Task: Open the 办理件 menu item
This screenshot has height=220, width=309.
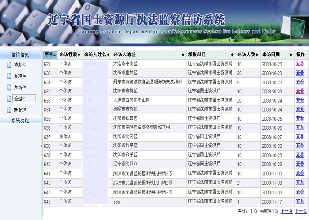Action: point(20,76)
